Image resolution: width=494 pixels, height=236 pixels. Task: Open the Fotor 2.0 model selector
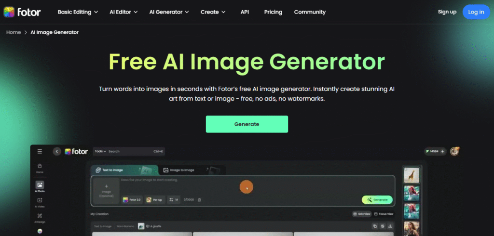click(132, 200)
